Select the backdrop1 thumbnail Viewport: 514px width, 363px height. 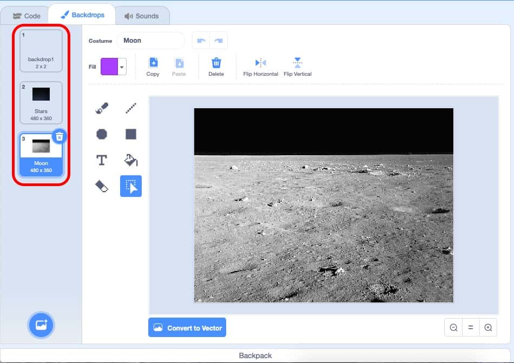click(41, 51)
